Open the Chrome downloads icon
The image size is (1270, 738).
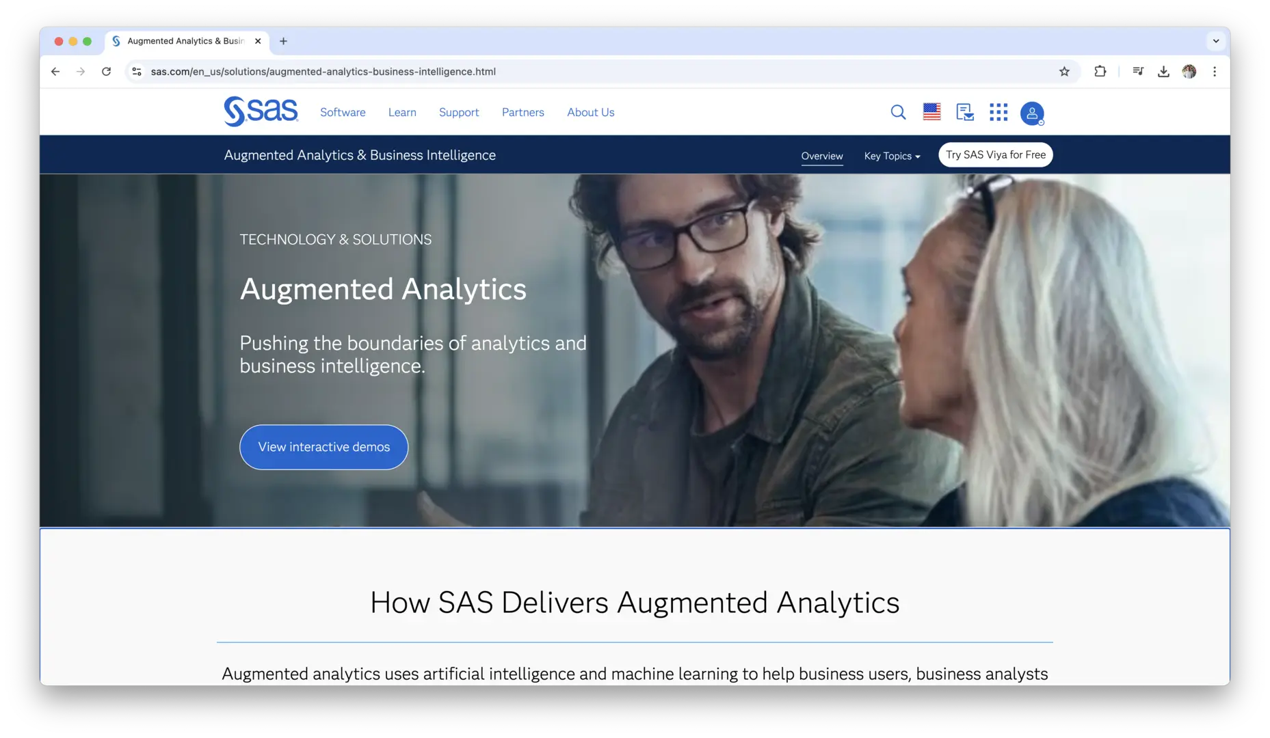point(1163,71)
